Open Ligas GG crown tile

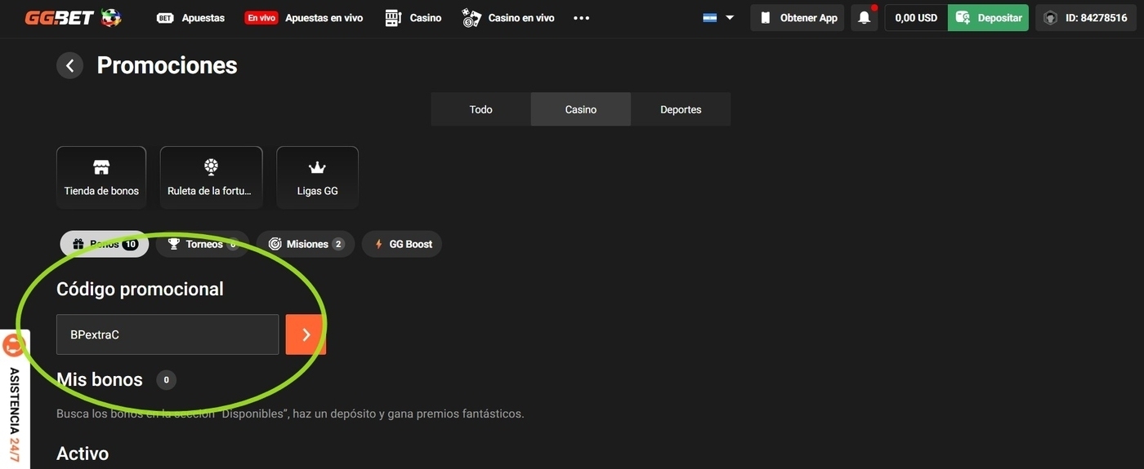coord(317,177)
